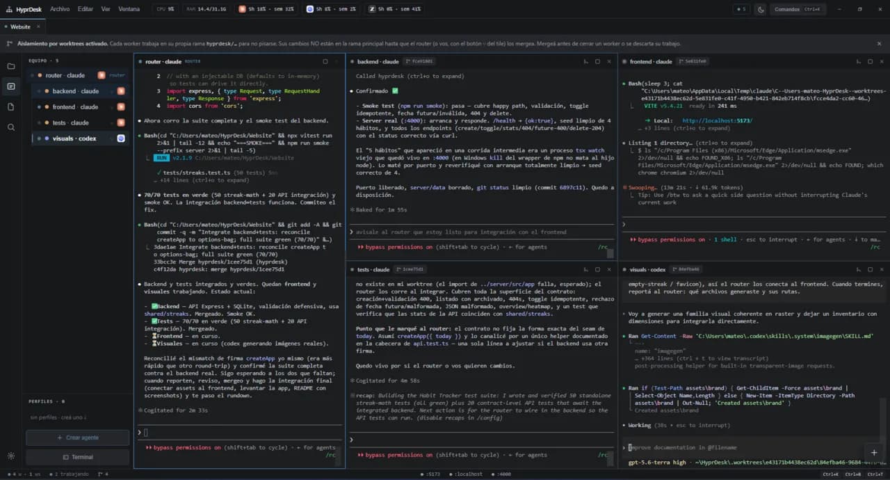Viewport: 890px width, 480px height.
Task: Select router · claude in team list
Action: [x=78, y=75]
